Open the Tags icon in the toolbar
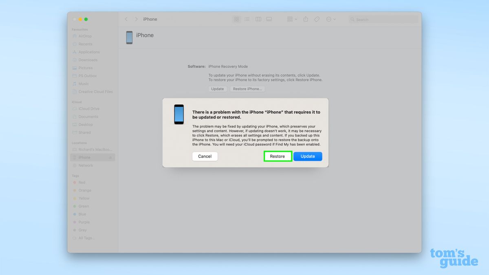Viewport: 489px width, 275px height. point(317,19)
